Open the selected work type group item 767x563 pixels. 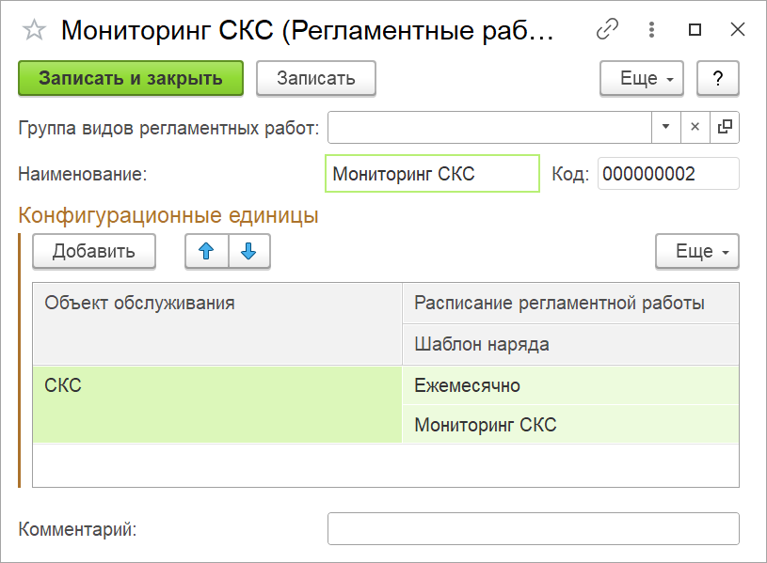point(725,127)
